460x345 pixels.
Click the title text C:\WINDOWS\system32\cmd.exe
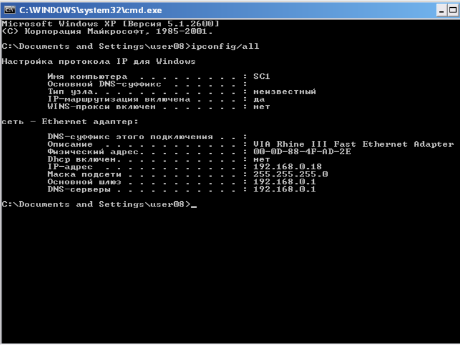click(91, 10)
